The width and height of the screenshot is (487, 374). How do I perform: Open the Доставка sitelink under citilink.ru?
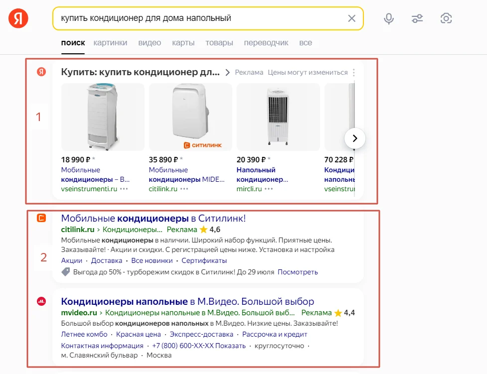click(x=107, y=260)
